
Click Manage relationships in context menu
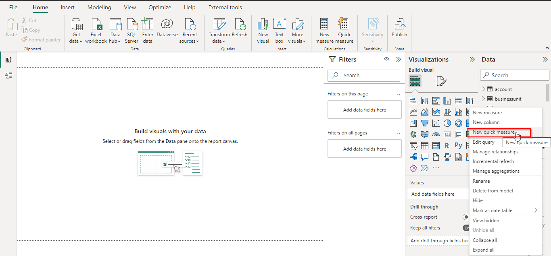495,152
